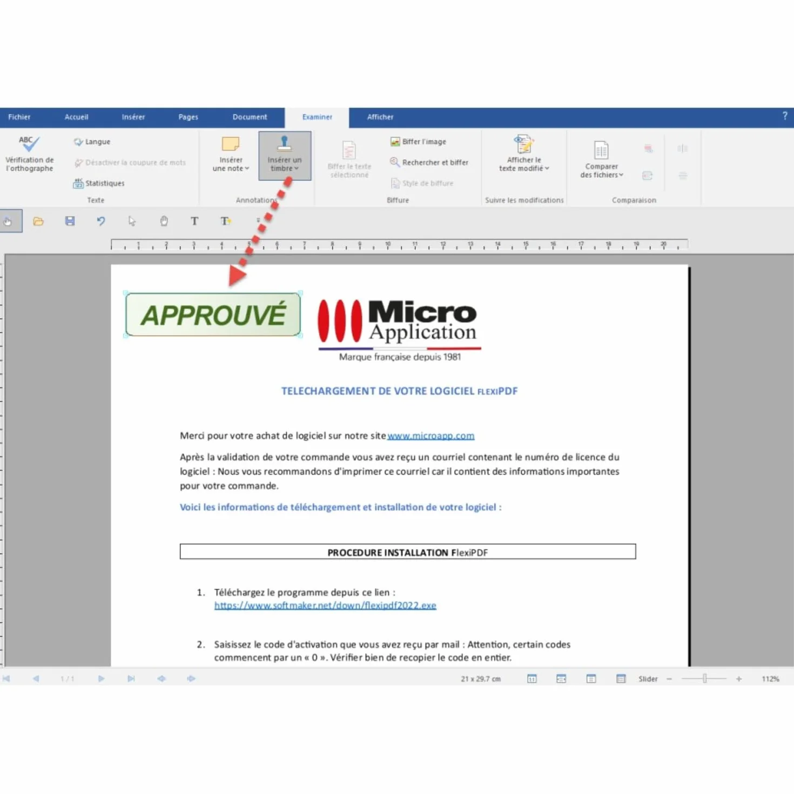Choose Biffer l'image
This screenshot has width=794, height=794.
(418, 142)
